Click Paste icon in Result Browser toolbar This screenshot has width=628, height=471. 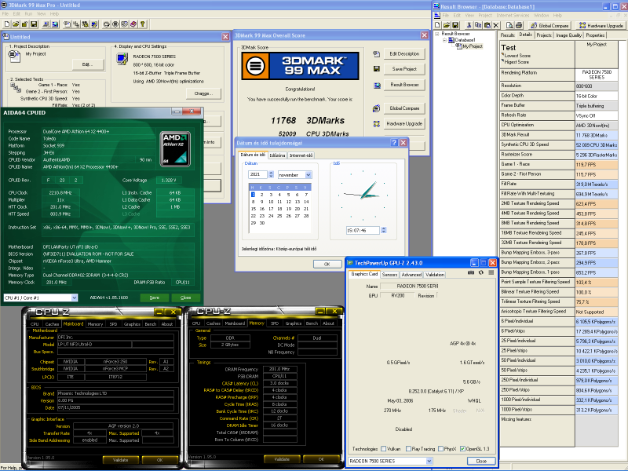coord(487,25)
